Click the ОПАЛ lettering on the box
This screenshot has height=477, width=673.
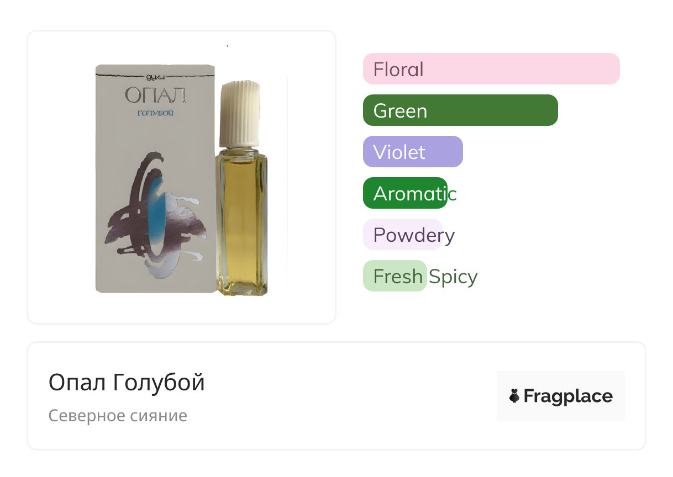pos(155,96)
